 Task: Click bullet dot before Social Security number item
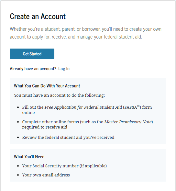coord(18,166)
